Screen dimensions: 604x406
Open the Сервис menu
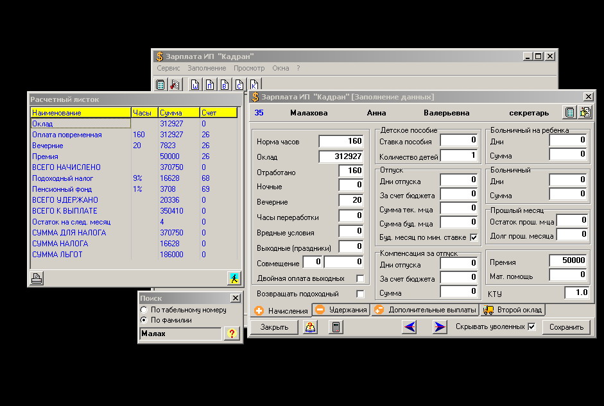pos(168,68)
